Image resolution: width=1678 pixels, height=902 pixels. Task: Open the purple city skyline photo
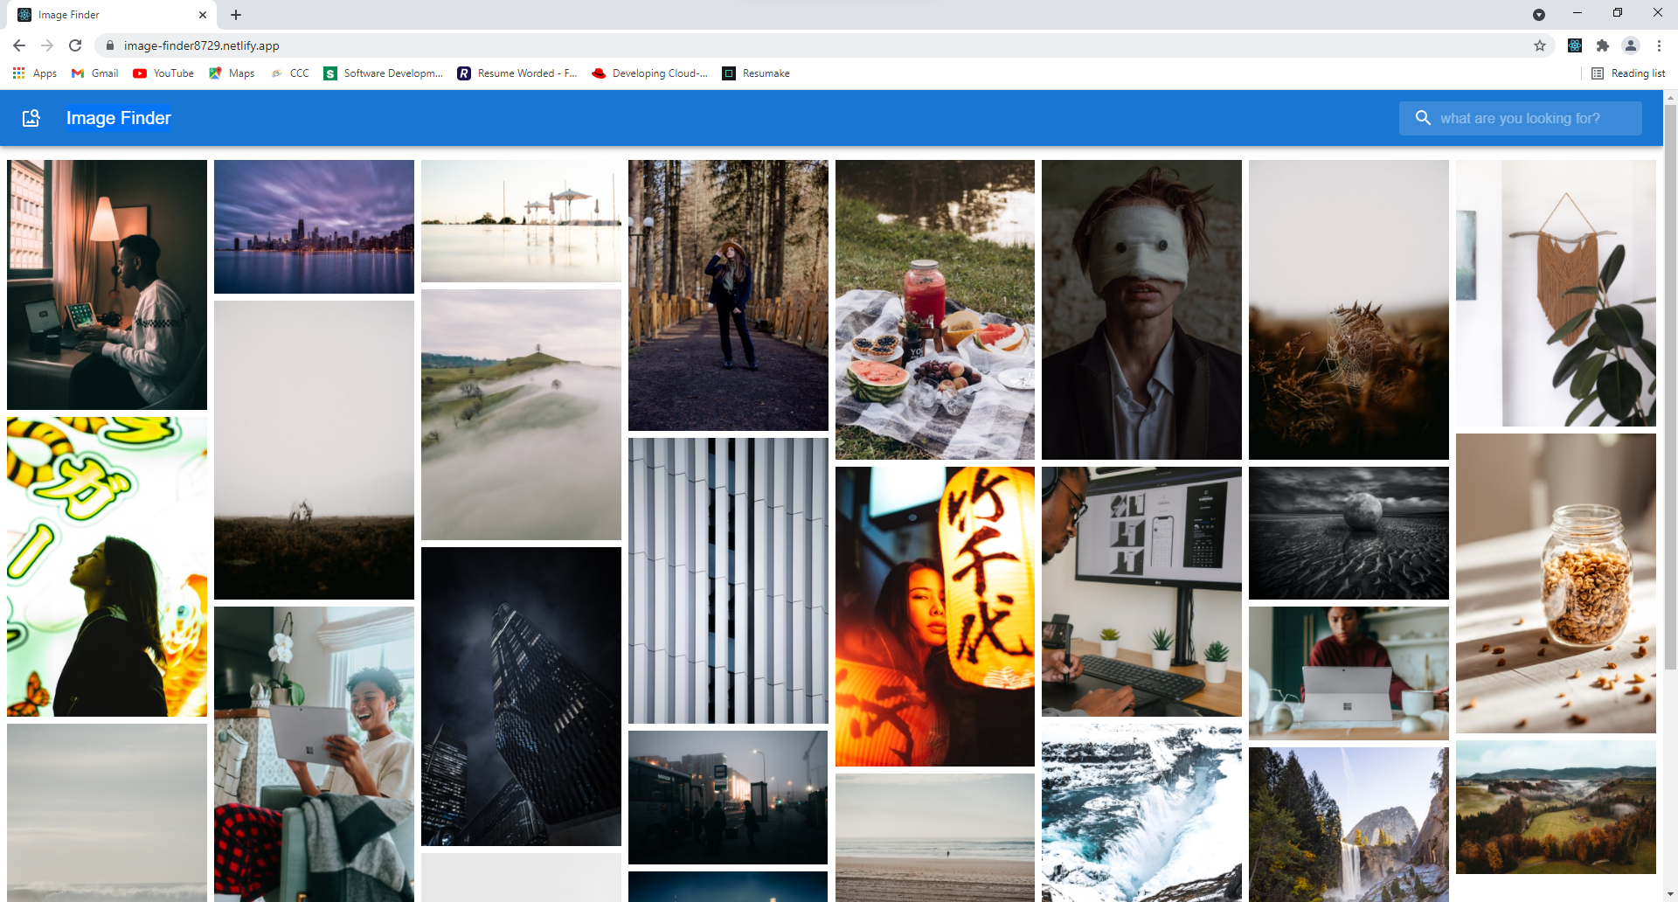(314, 226)
